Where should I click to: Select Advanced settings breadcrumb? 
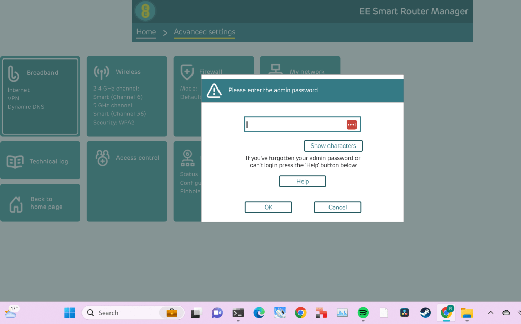coord(204,32)
